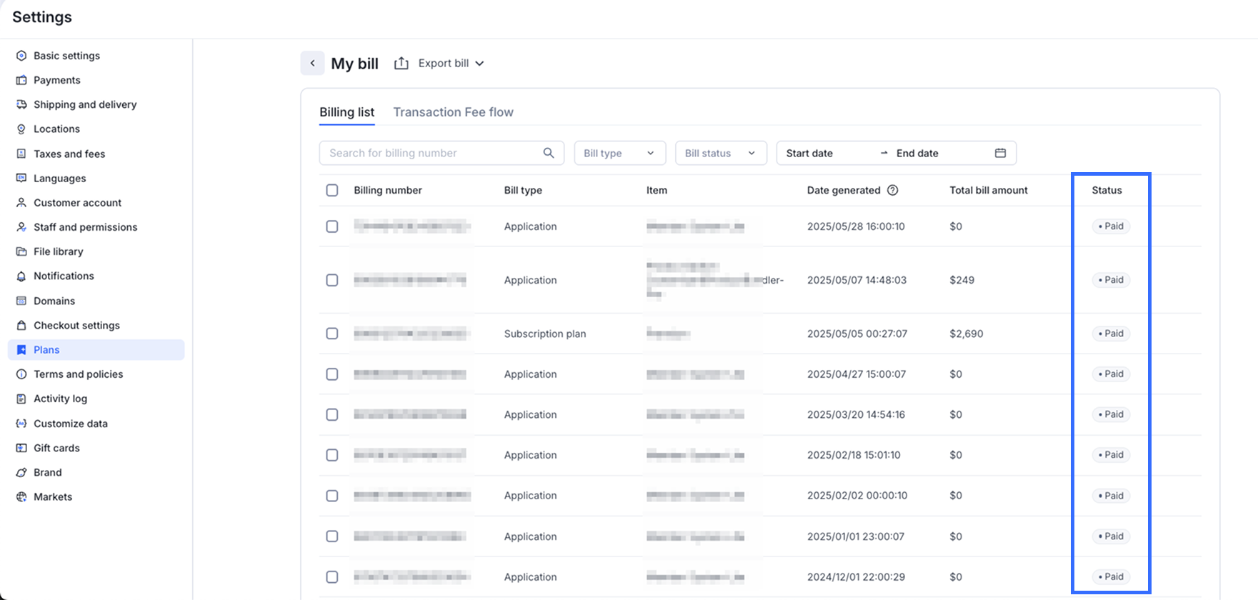The width and height of the screenshot is (1258, 600).
Task: Open the Transaction Fee flow tab
Action: tap(454, 112)
